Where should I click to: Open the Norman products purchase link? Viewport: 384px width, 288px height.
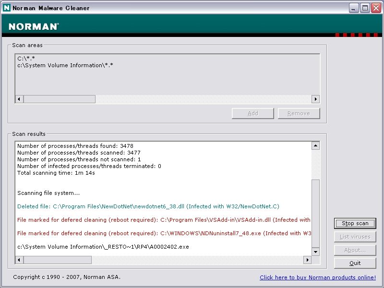click(317, 277)
